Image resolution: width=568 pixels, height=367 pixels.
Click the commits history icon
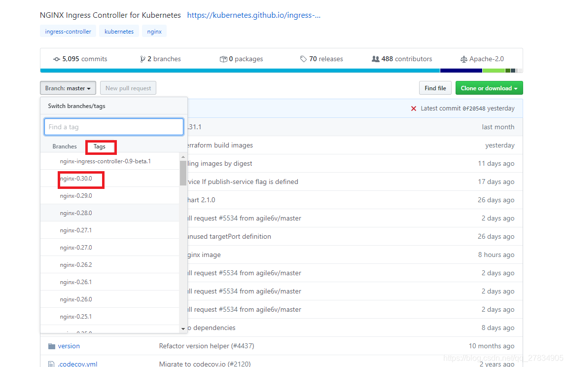[57, 59]
